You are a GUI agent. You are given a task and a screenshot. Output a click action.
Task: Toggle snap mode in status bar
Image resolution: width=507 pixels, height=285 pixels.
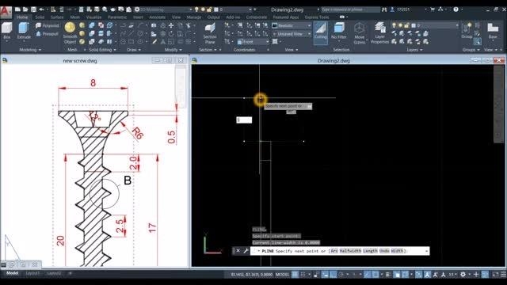(x=303, y=275)
